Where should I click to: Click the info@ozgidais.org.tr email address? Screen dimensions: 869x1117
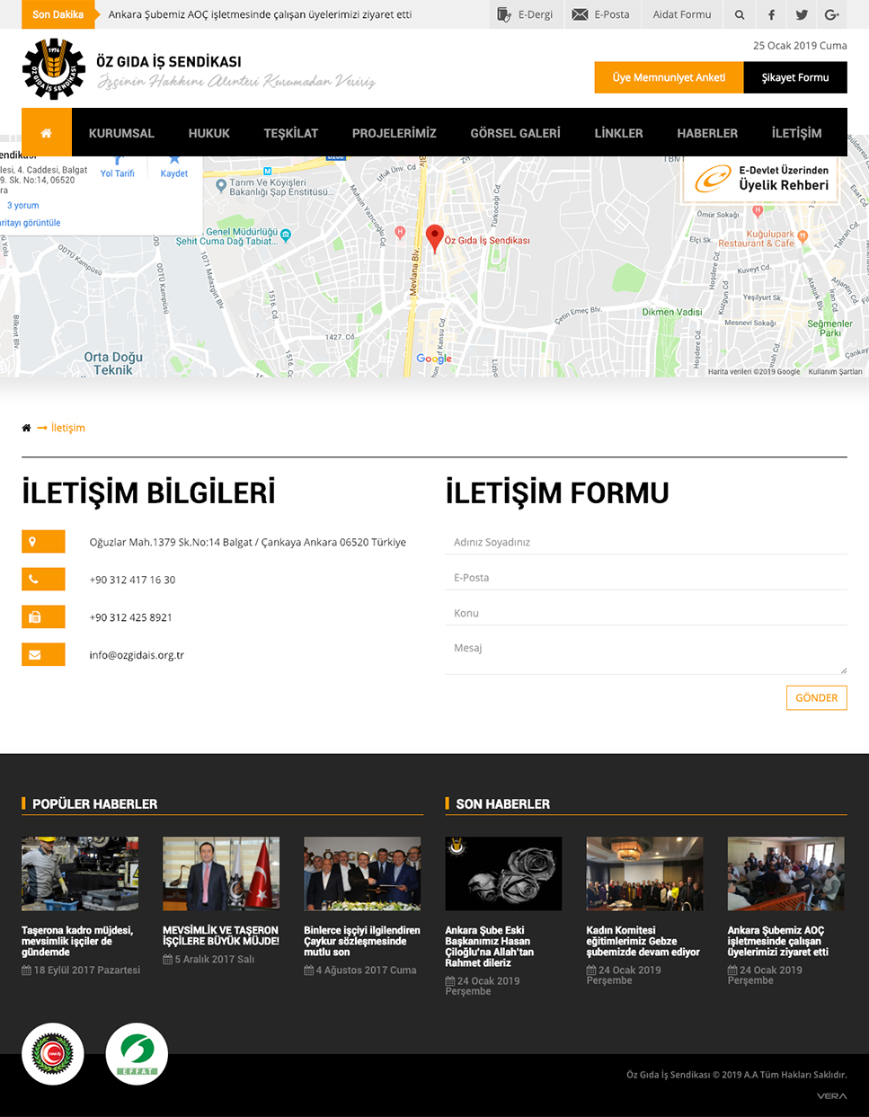137,655
